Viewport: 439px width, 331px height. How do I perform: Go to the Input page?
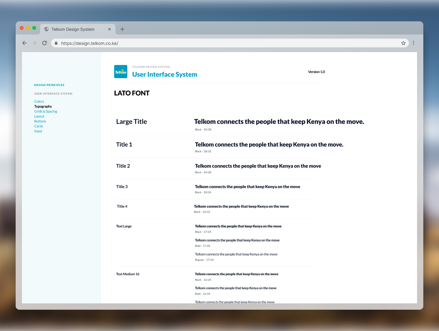point(38,131)
